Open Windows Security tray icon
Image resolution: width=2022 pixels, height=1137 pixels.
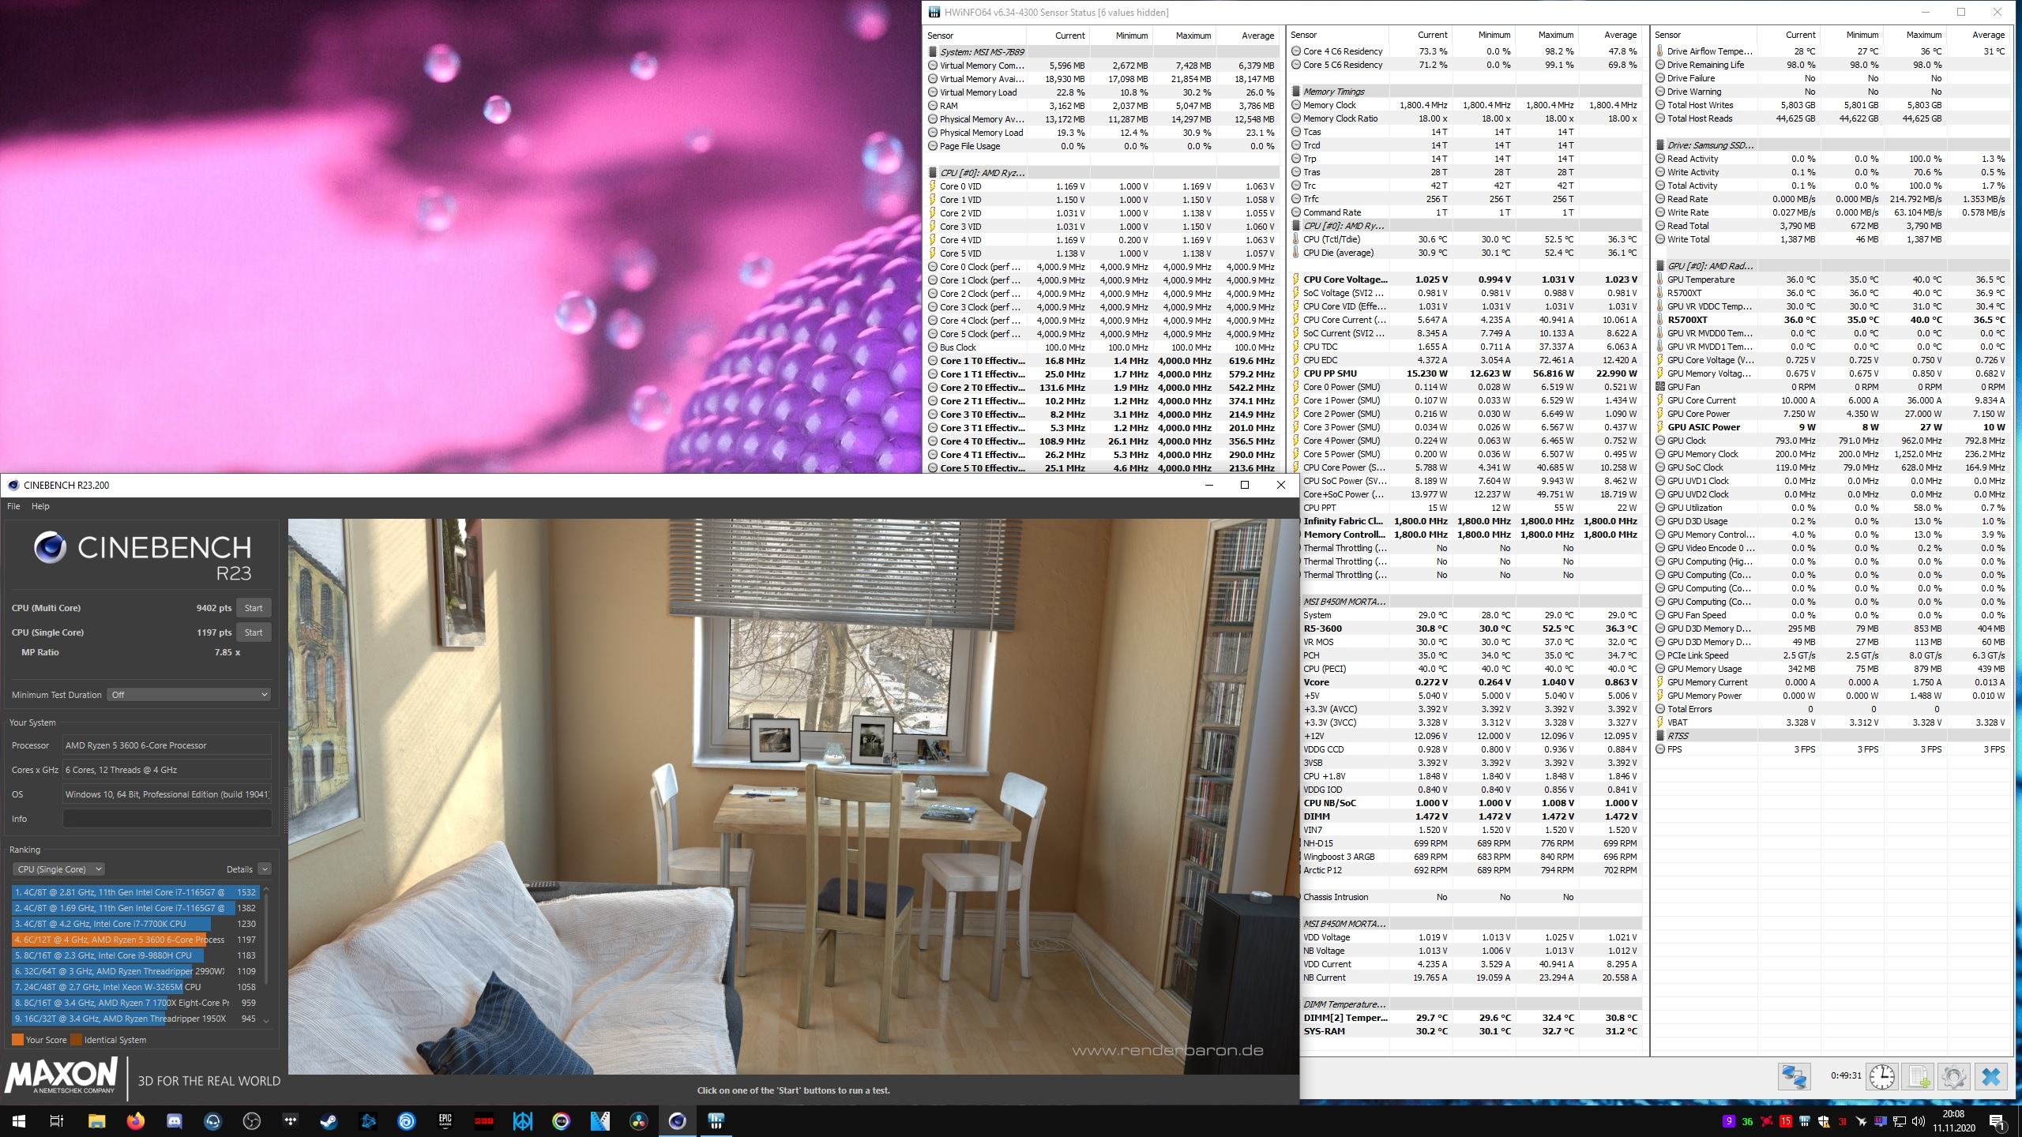[1824, 1121]
